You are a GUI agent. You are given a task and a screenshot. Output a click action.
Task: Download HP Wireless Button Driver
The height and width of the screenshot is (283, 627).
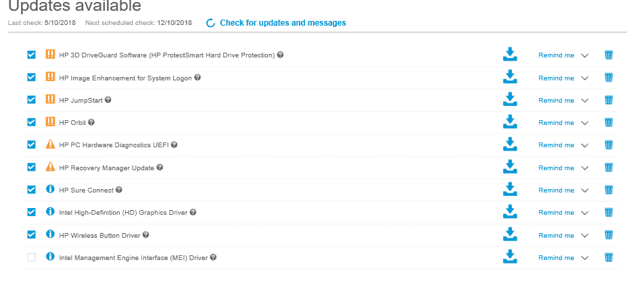509,234
